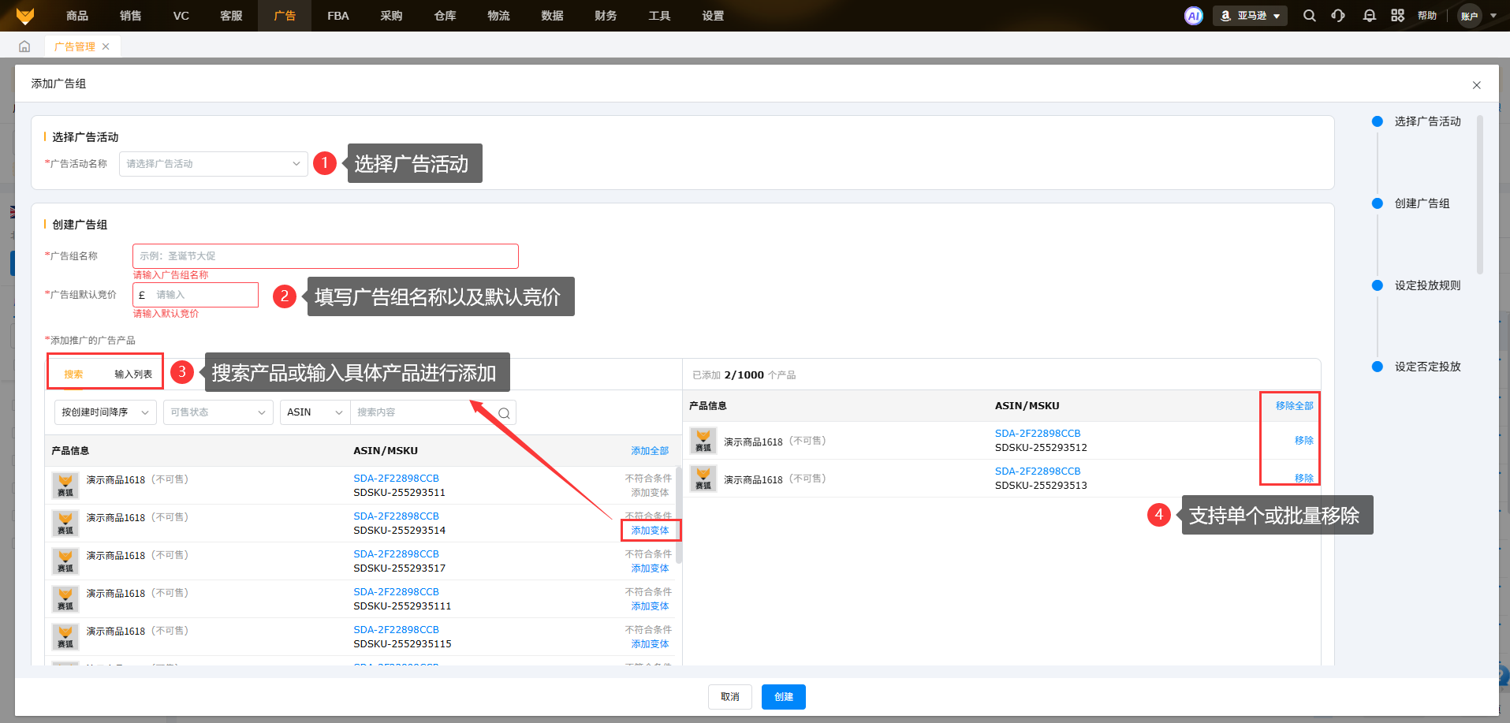Open the 工具 menu

(659, 16)
